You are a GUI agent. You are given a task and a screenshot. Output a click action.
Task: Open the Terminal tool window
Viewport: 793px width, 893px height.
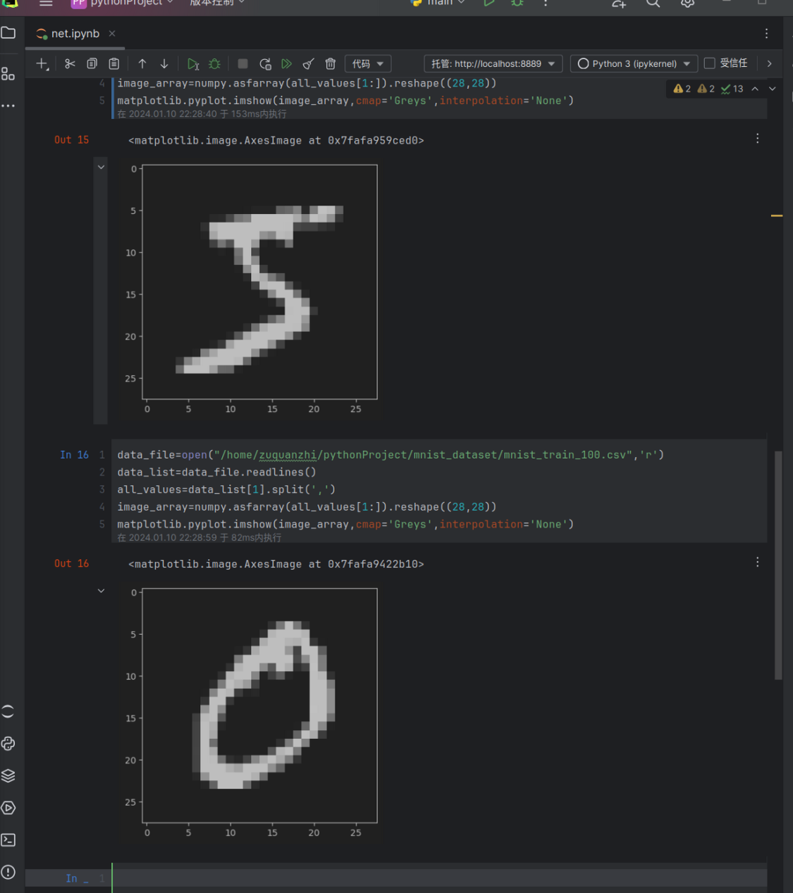pyautogui.click(x=8, y=839)
